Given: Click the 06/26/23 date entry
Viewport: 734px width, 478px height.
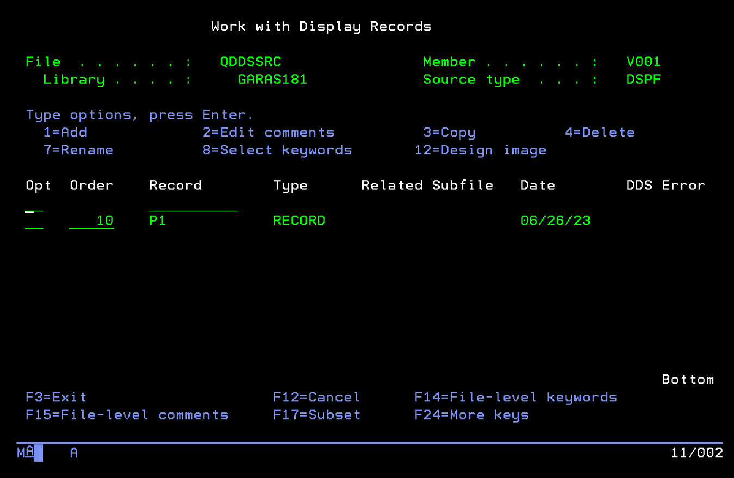Looking at the screenshot, I should (556, 221).
